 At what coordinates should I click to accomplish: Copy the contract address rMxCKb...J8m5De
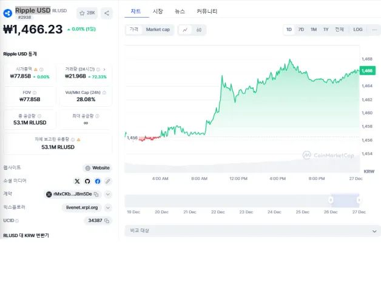point(96,195)
